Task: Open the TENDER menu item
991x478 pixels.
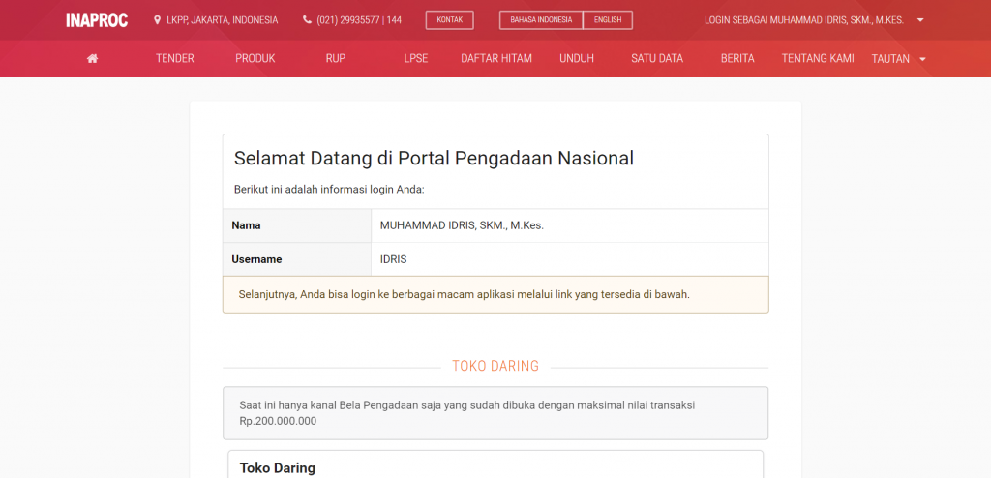Action: pos(175,59)
